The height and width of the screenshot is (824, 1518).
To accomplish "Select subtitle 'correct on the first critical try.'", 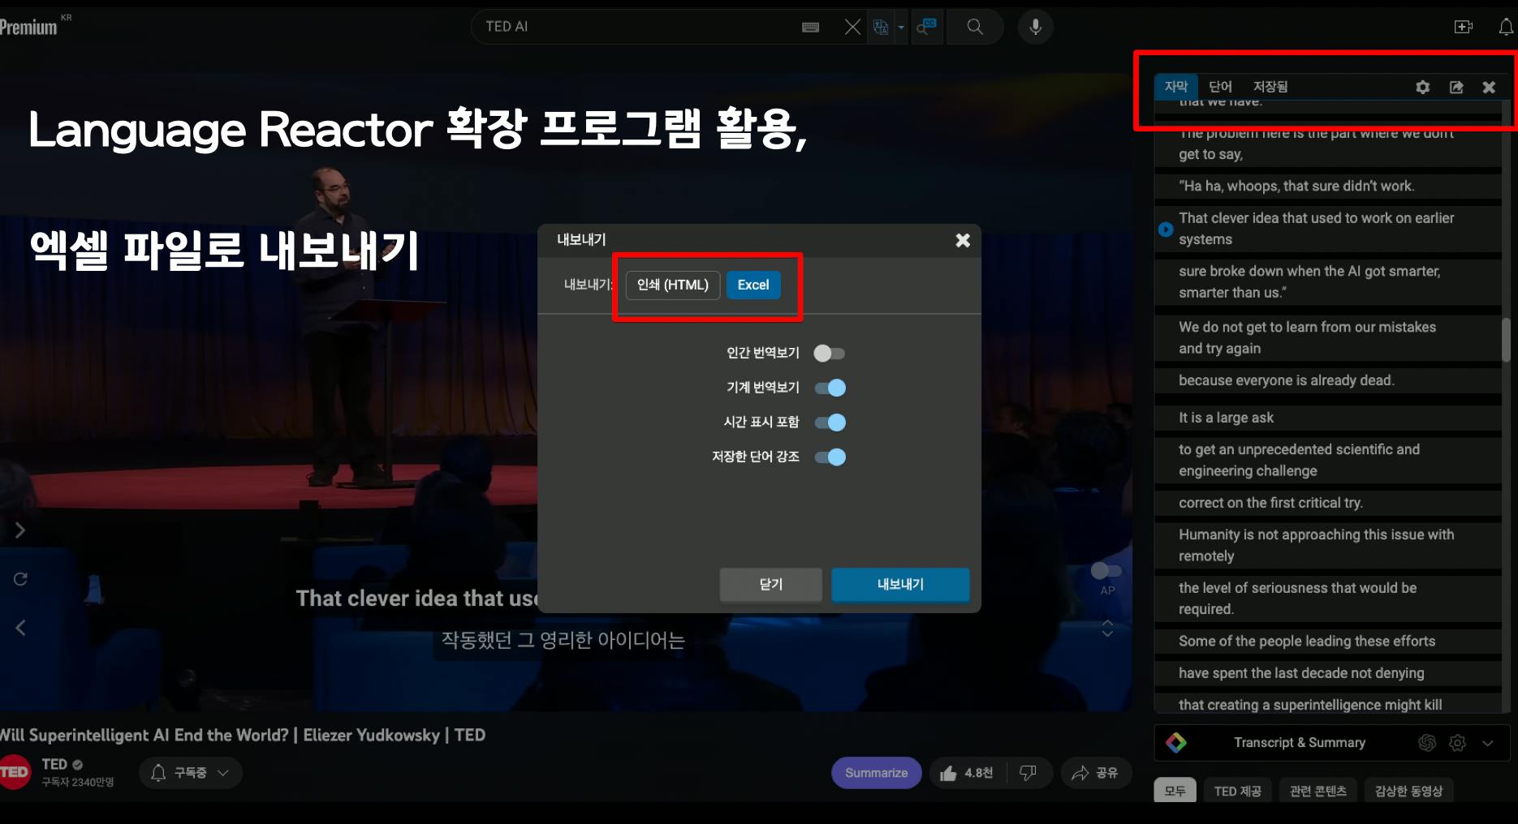I will click(x=1328, y=503).
